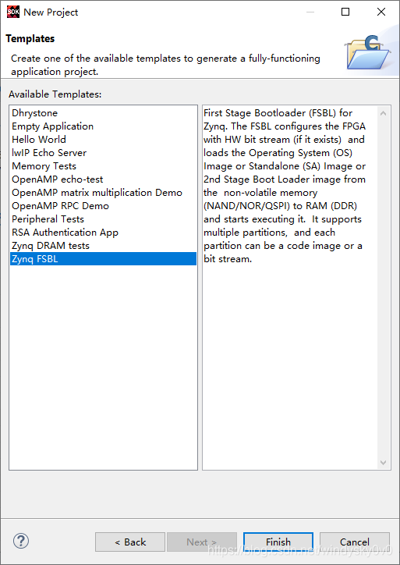This screenshot has width=400, height=565.
Task: Minimize the New Project window
Action: pos(310,12)
